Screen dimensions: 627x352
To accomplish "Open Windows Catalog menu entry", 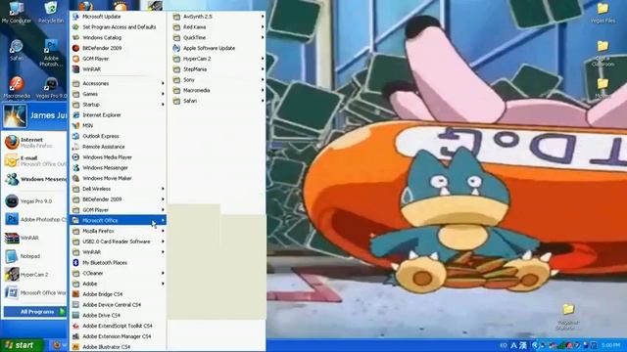I will (118, 37).
